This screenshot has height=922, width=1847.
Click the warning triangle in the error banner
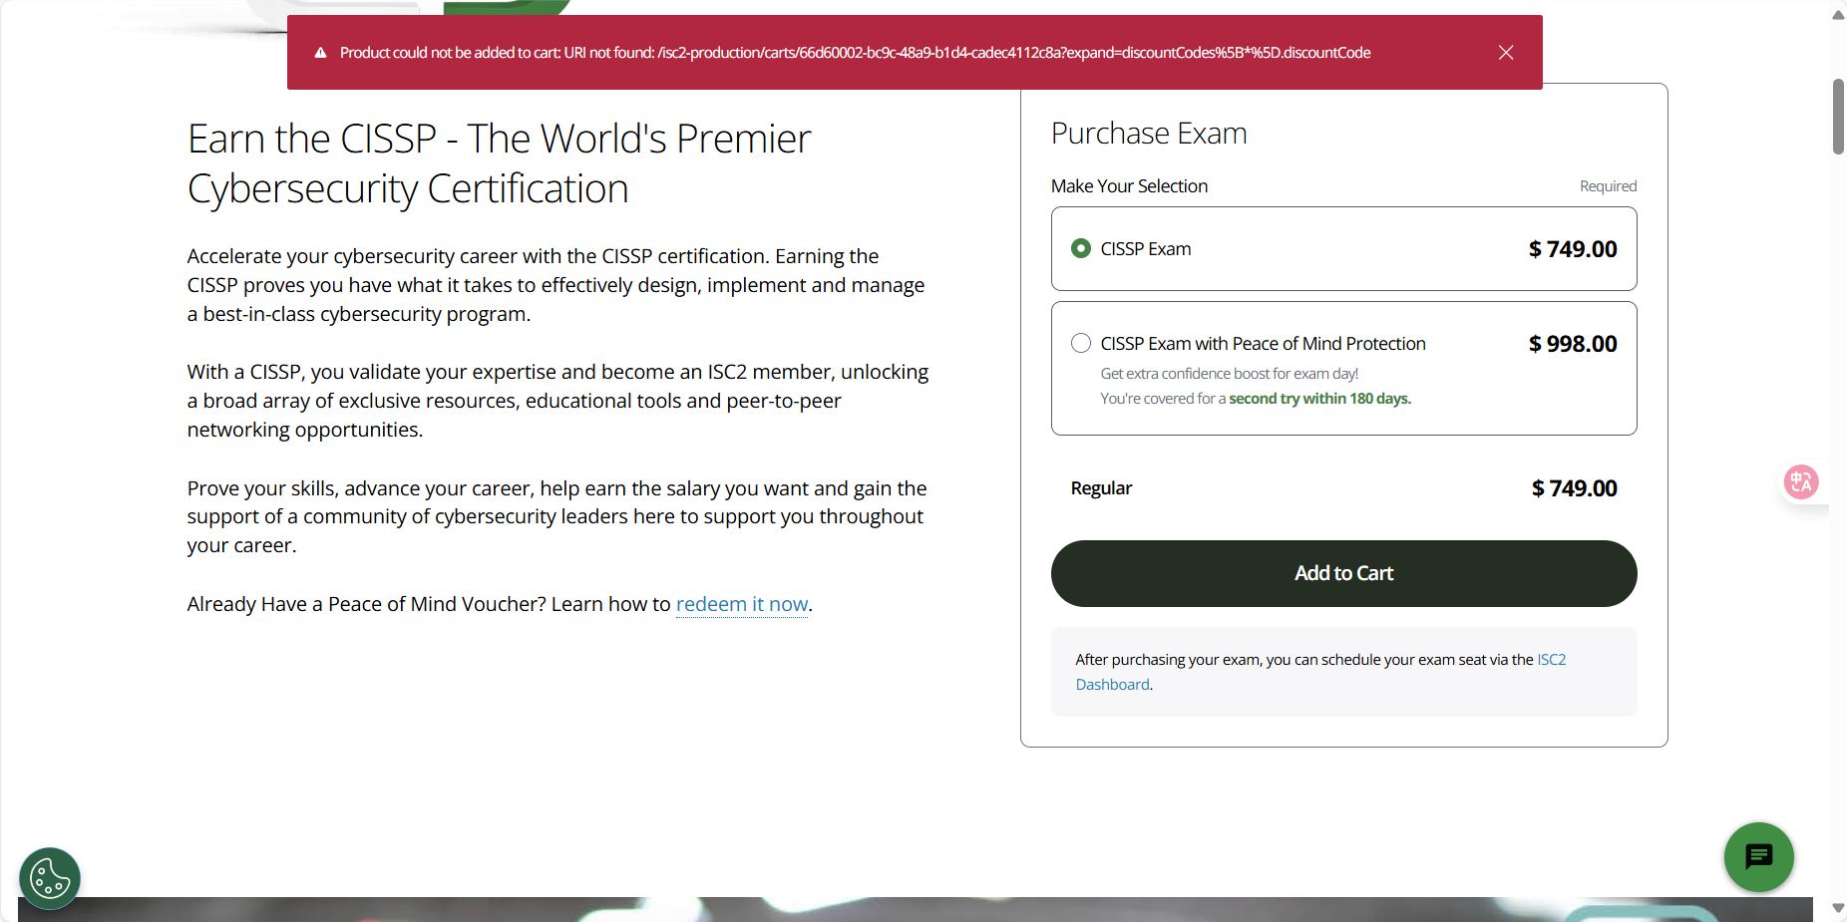pos(320,52)
